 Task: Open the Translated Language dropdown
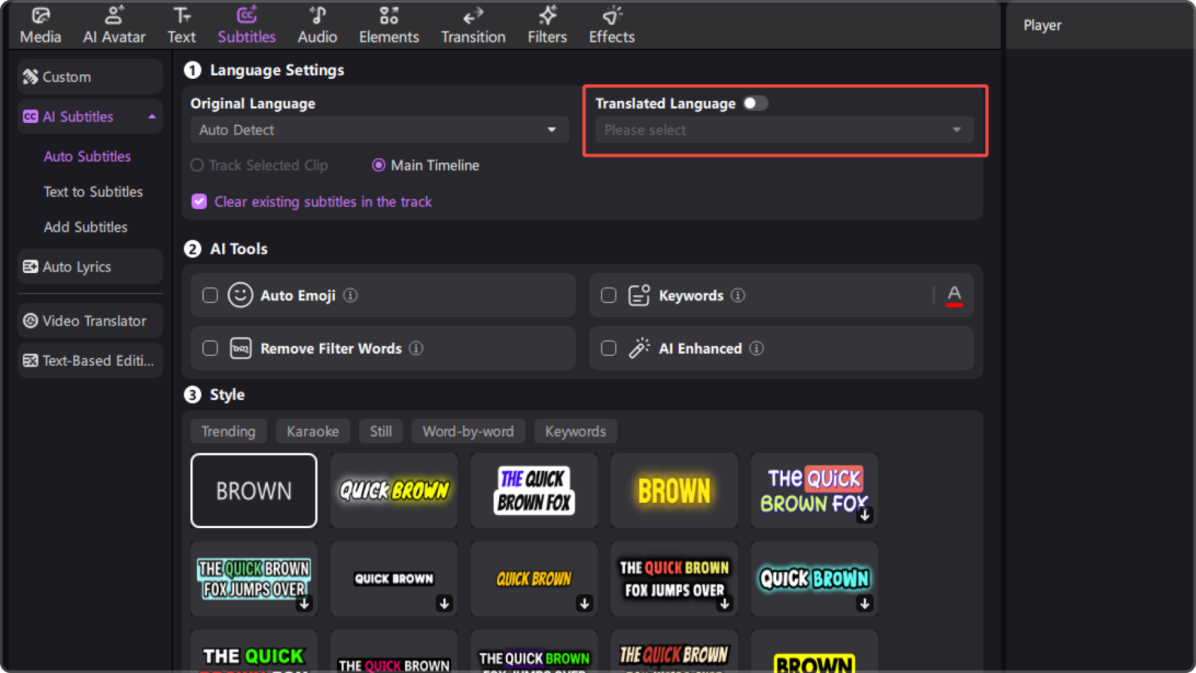coord(784,130)
